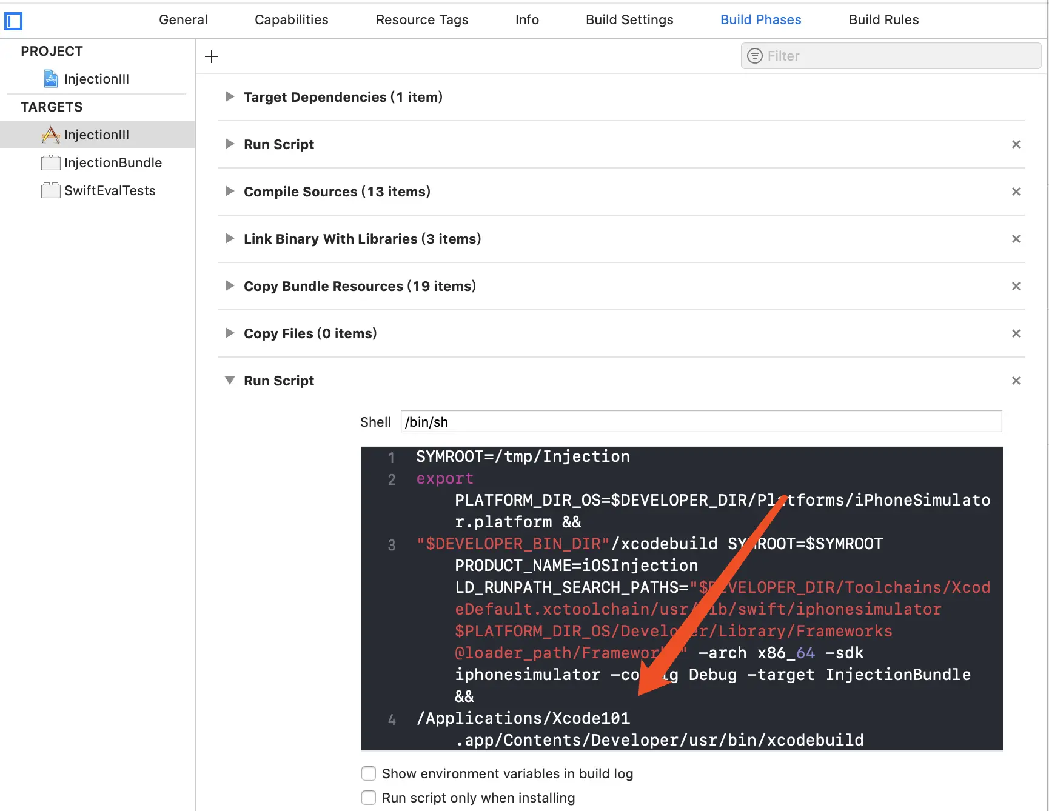The width and height of the screenshot is (1049, 811).
Task: Expand Copy Files phase
Action: point(229,333)
